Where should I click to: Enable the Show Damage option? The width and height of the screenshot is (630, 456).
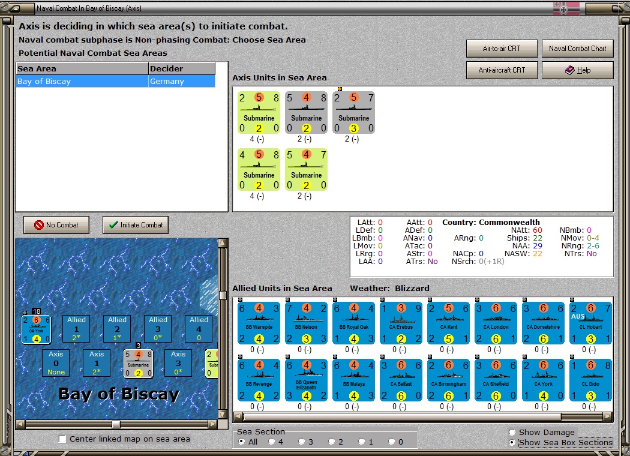click(512, 432)
